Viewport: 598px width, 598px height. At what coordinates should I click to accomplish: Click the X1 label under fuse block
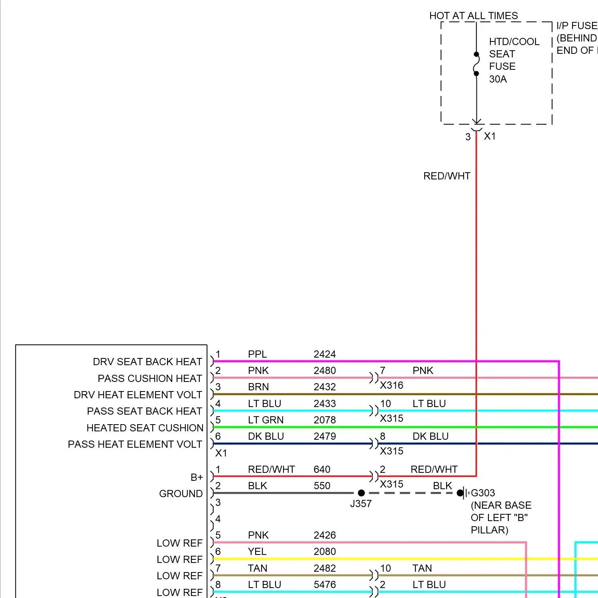(490, 136)
